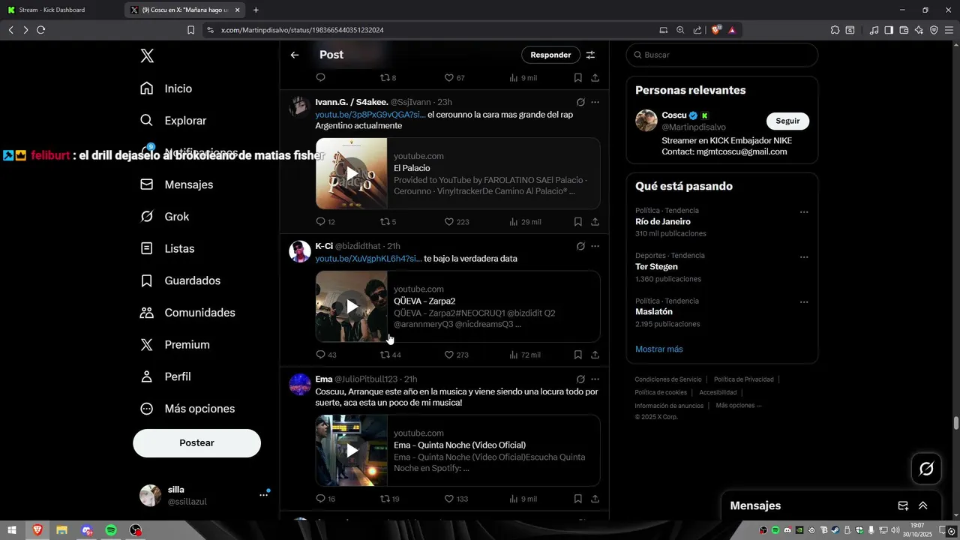Open a new browser tab
This screenshot has height=540, width=960.
pyautogui.click(x=256, y=10)
